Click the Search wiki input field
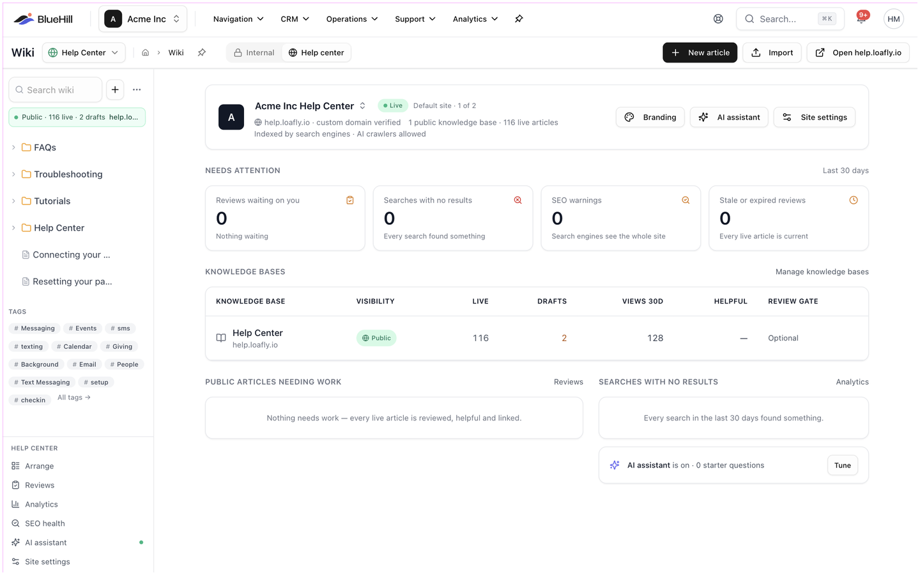 56,90
